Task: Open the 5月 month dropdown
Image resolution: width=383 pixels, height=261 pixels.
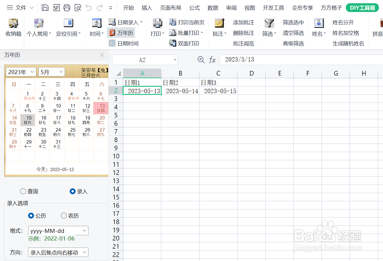Action: click(x=52, y=72)
